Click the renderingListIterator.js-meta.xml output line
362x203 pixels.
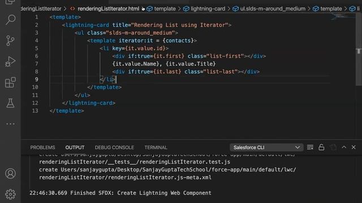point(125,178)
